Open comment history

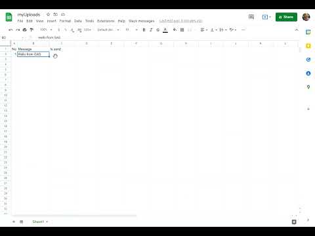pos(251,17)
